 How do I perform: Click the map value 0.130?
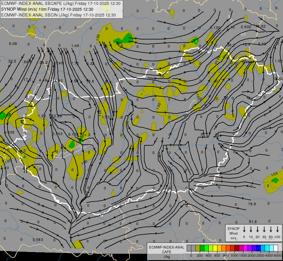[215, 28]
